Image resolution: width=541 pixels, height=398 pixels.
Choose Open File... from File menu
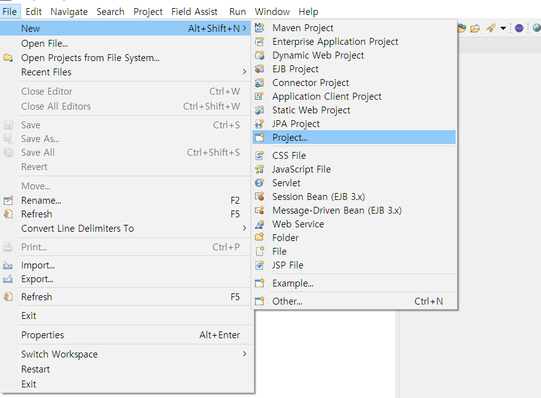[x=126, y=44]
